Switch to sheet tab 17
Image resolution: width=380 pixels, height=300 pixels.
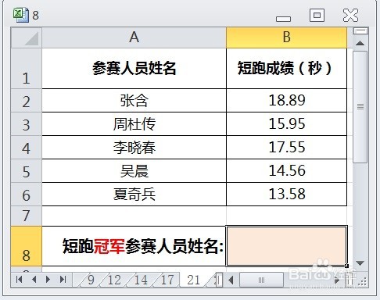click(x=167, y=280)
